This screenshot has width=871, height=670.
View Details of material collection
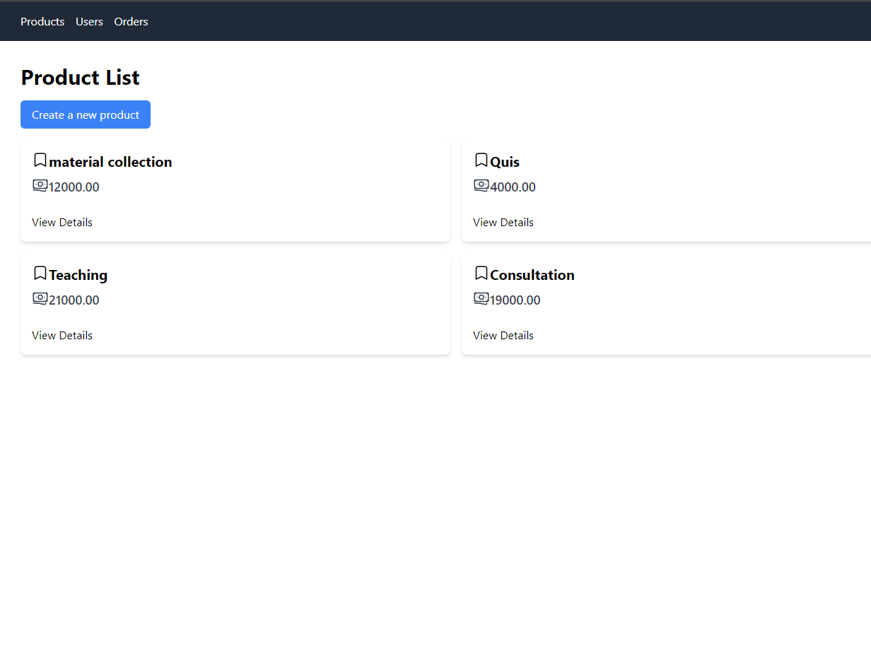(x=62, y=222)
